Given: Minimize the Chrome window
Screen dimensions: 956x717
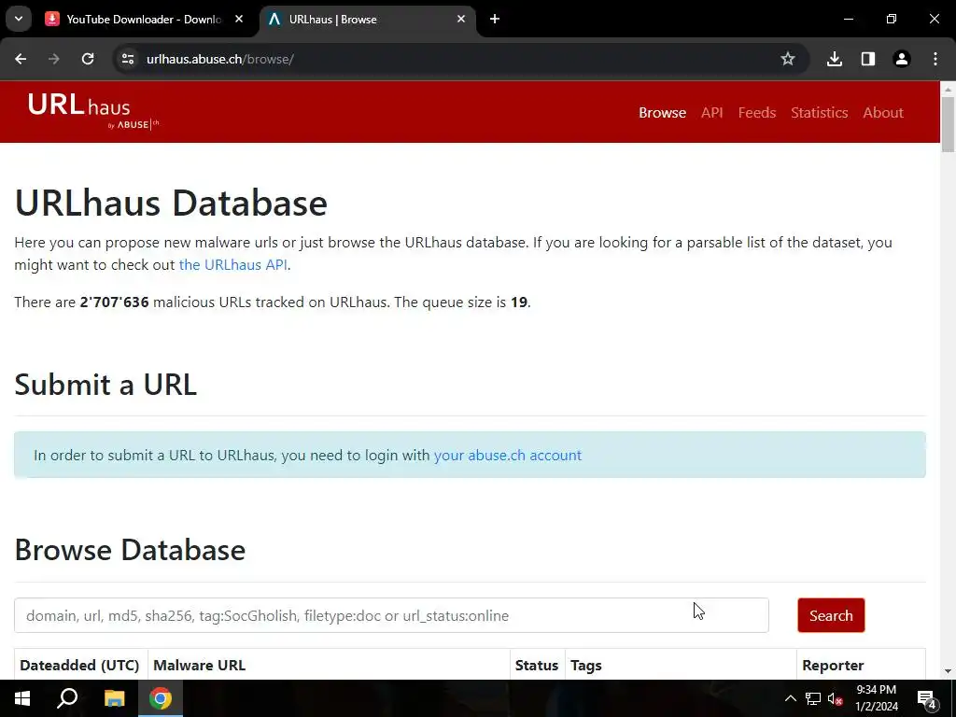Looking at the screenshot, I should [848, 19].
